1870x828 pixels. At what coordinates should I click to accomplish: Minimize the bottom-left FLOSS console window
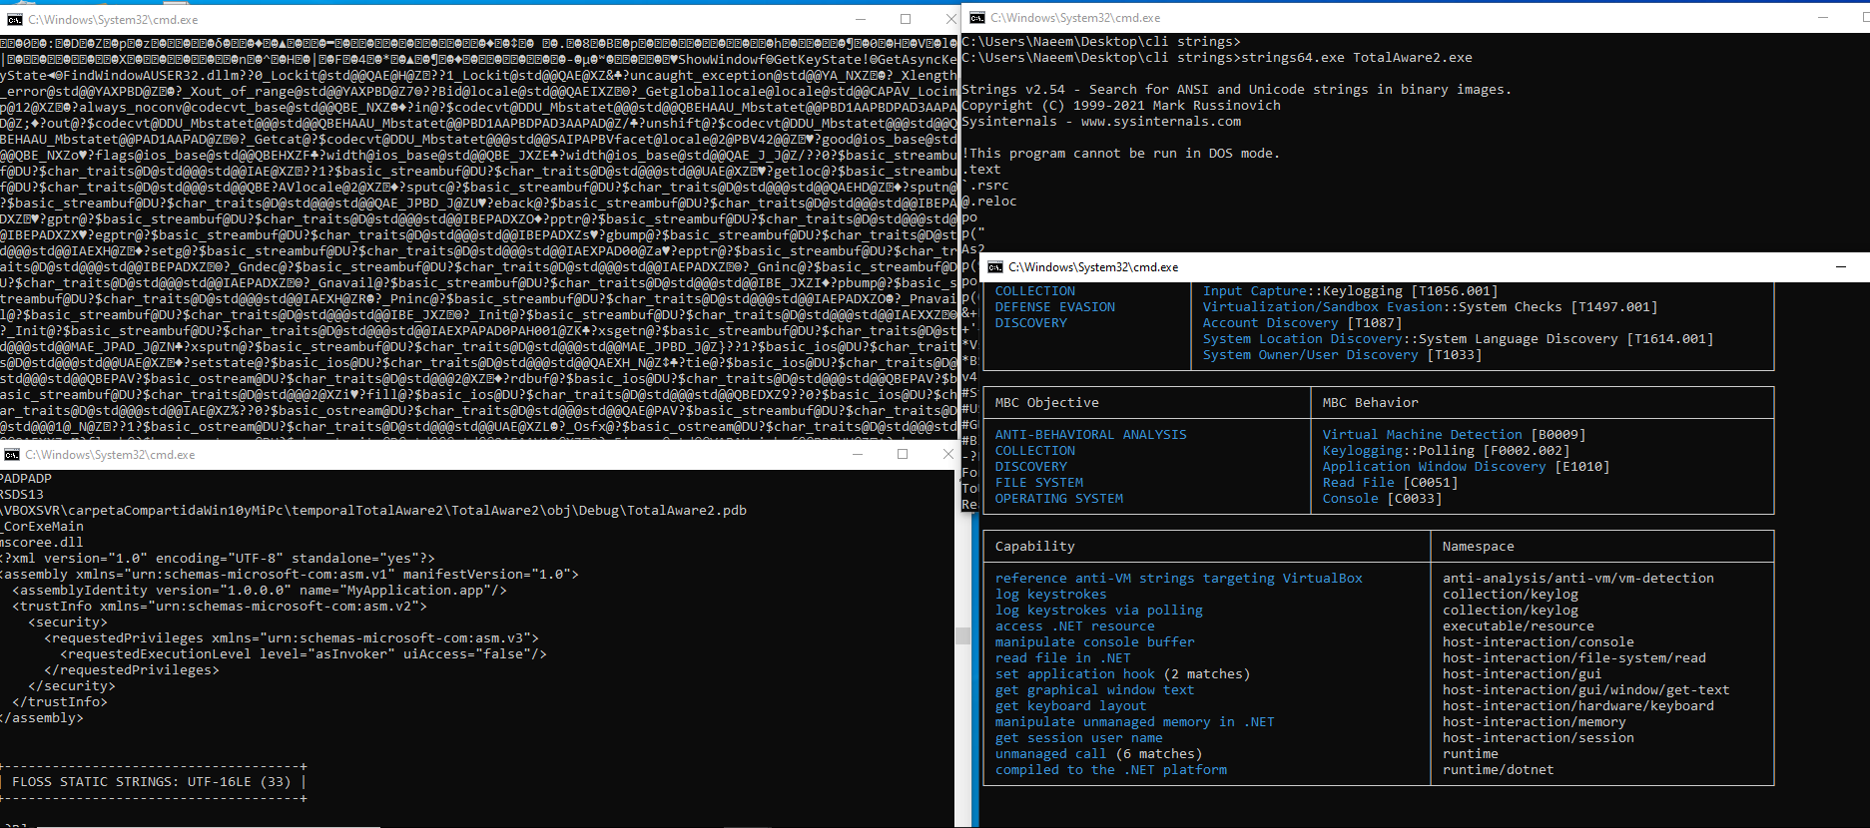(x=858, y=455)
